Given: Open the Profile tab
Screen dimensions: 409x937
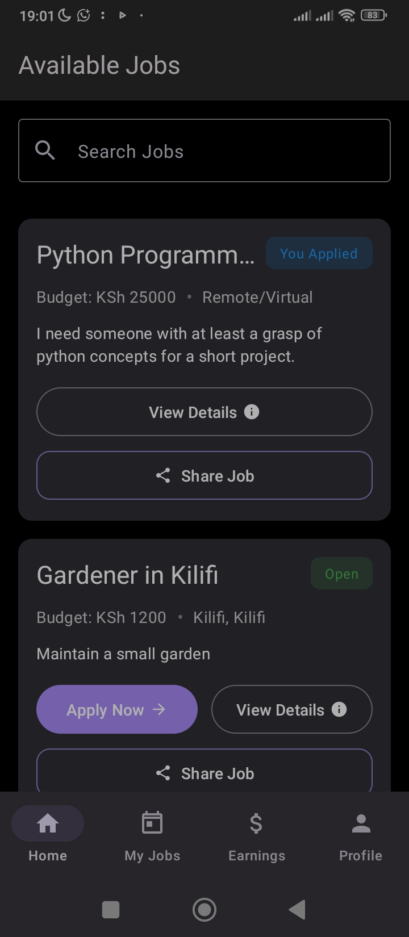Looking at the screenshot, I should [x=361, y=834].
